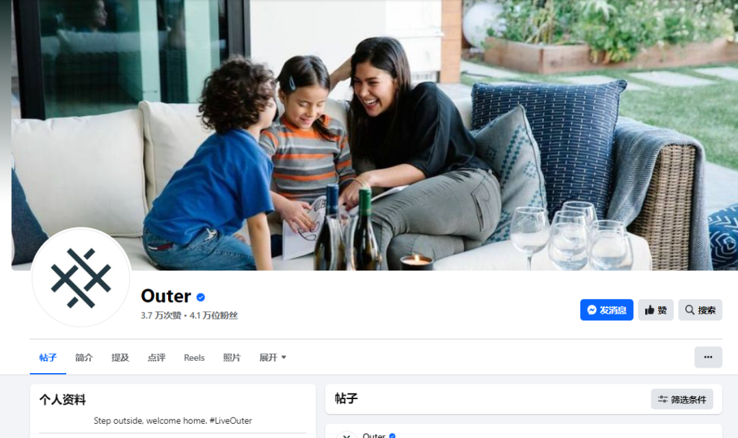The height and width of the screenshot is (438, 738).
Task: Click the magnifying glass 搜索 icon
Action: [x=689, y=310]
